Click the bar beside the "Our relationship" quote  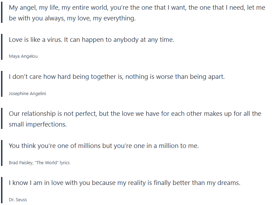click(x=2, y=119)
